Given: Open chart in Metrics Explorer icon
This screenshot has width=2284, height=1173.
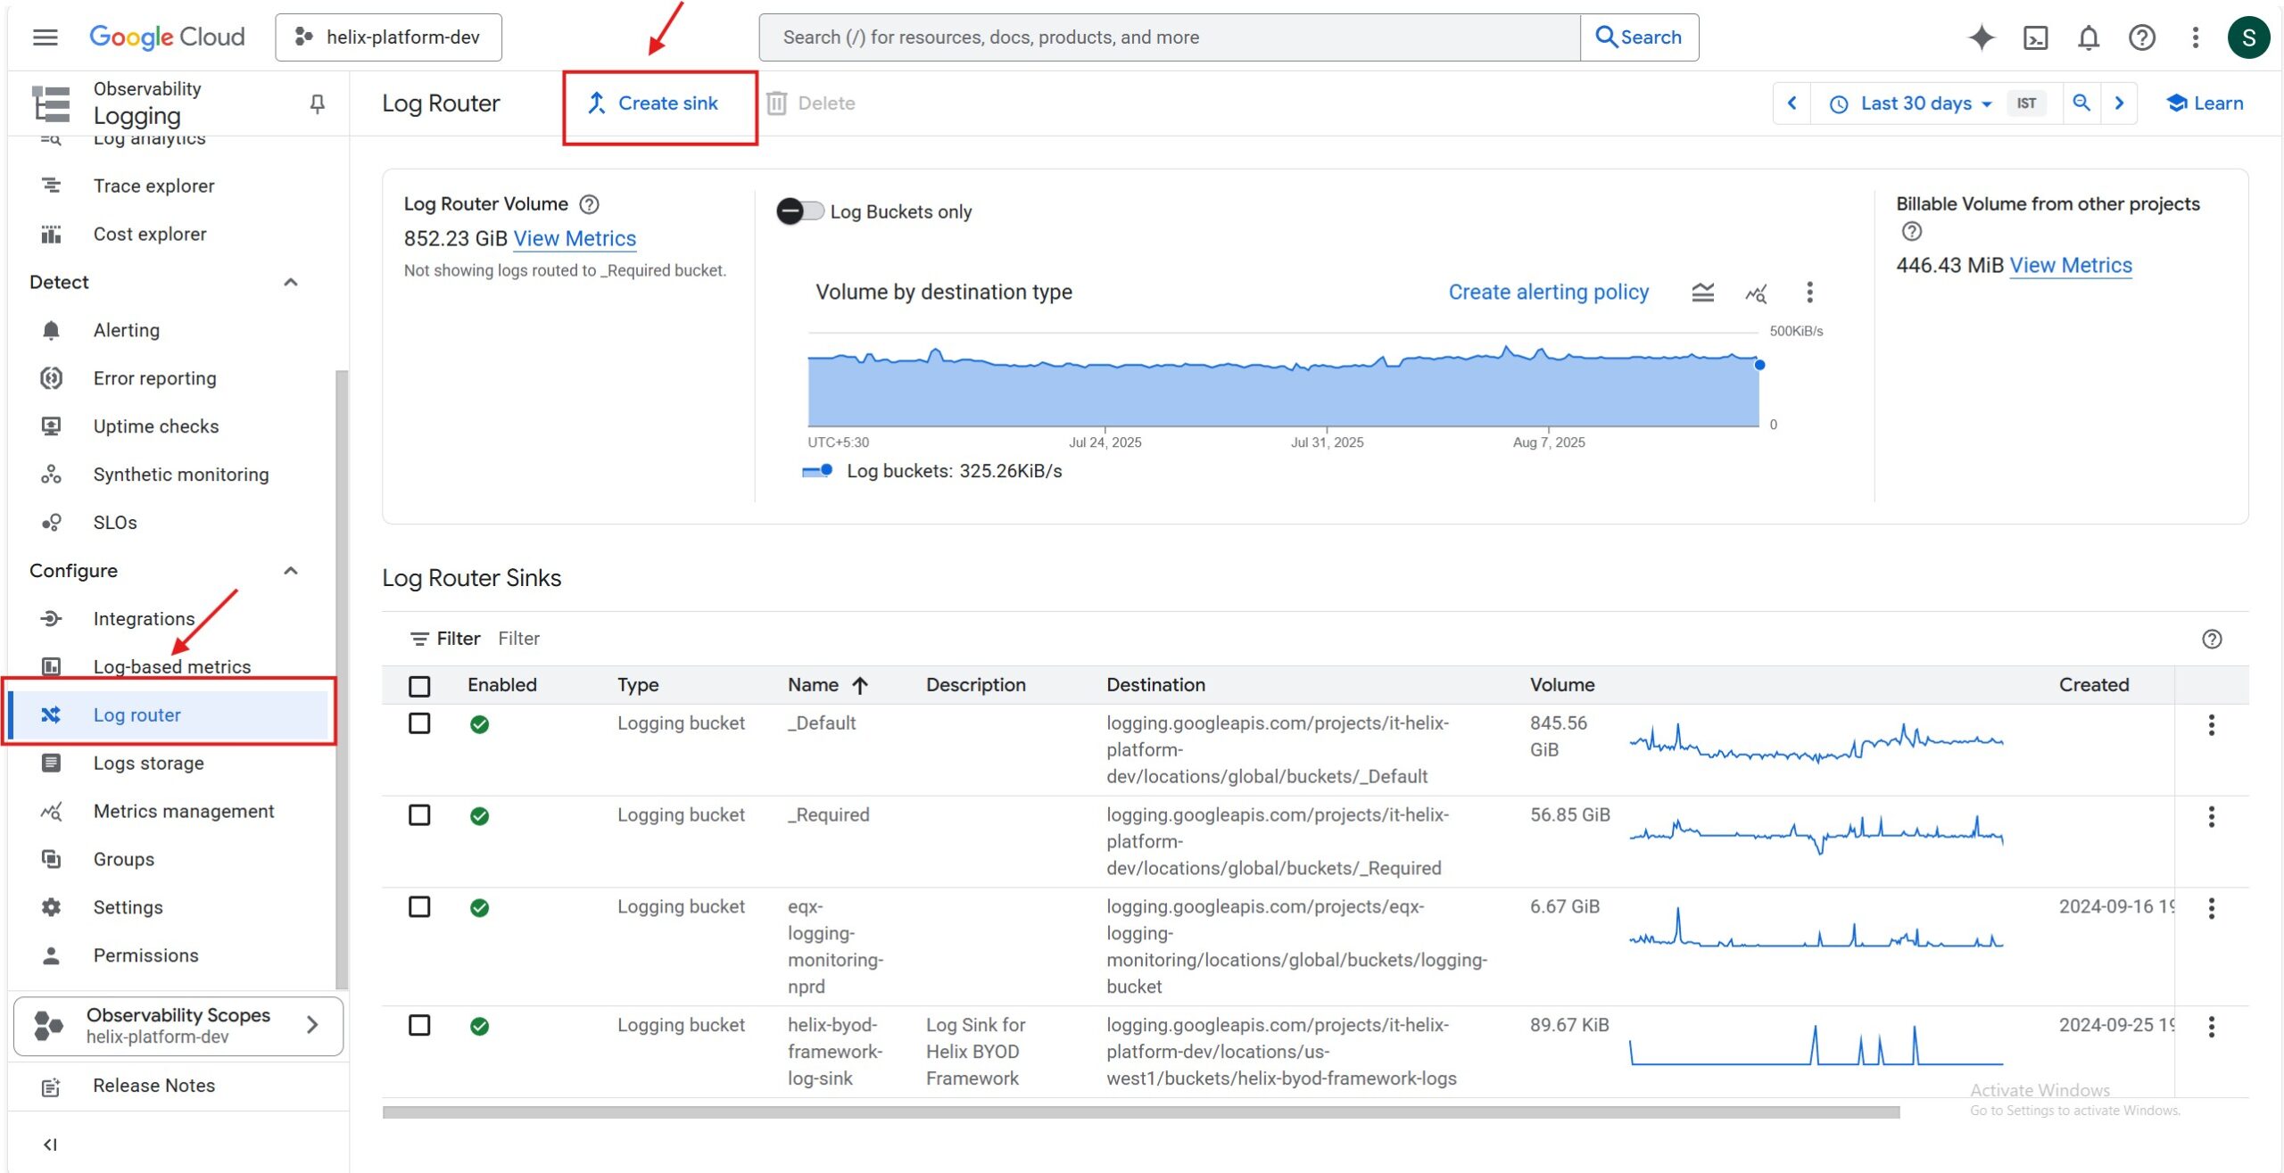Looking at the screenshot, I should (x=1755, y=293).
